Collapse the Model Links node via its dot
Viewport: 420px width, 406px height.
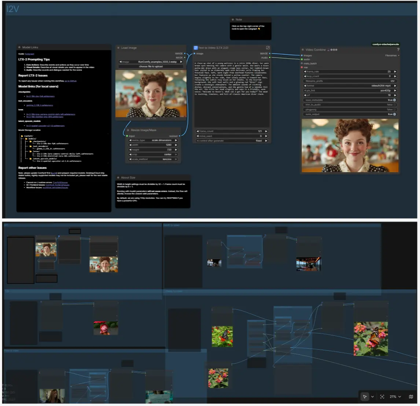click(x=19, y=47)
